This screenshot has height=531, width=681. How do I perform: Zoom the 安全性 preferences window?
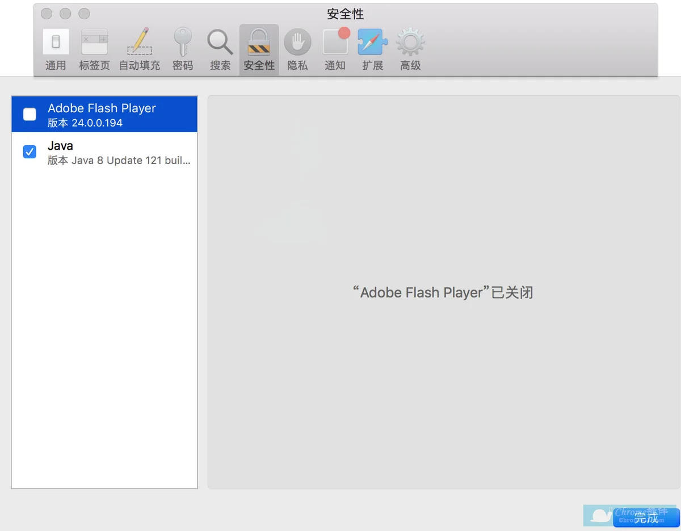click(x=84, y=14)
